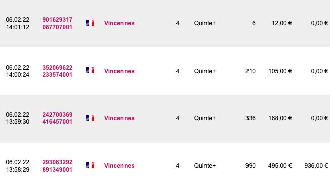Click the 336 combinations value
This screenshot has width=330, height=189.
(x=251, y=118)
